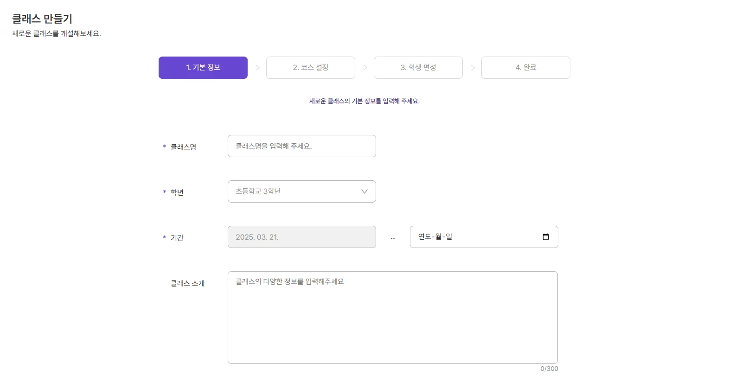Focus the 클래스명 text input field

[301, 146]
